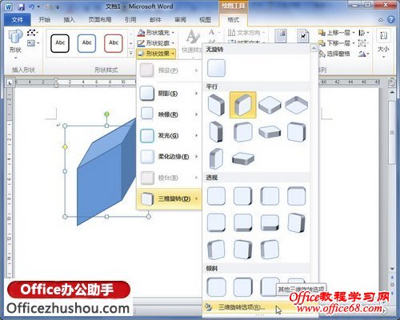Image resolution: width=400 pixels, height=320 pixels.
Task: Select the first perspective preset in row three
Action: coord(216,250)
